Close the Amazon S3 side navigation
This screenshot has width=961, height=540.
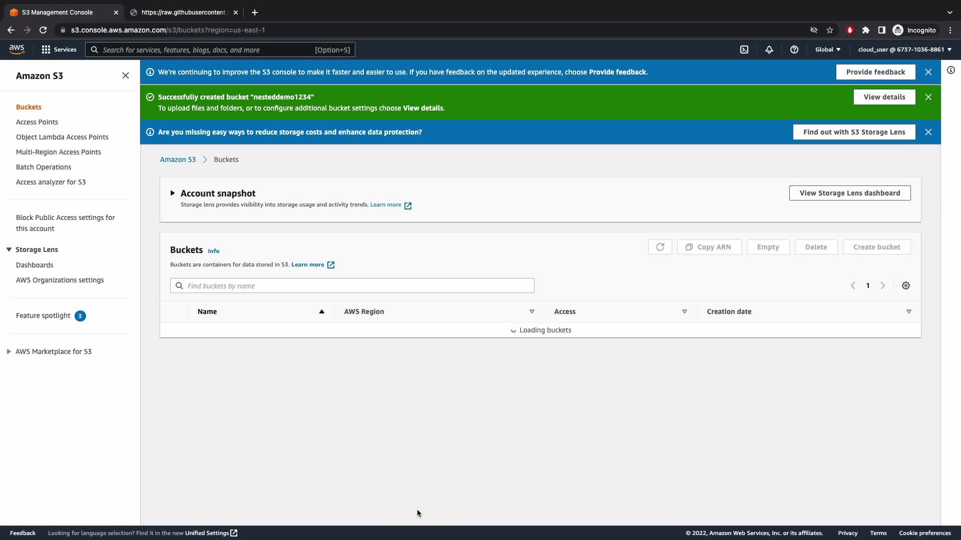tap(126, 75)
